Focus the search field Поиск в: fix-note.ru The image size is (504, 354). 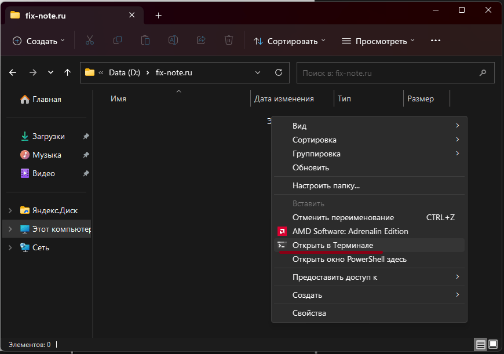[395, 73]
